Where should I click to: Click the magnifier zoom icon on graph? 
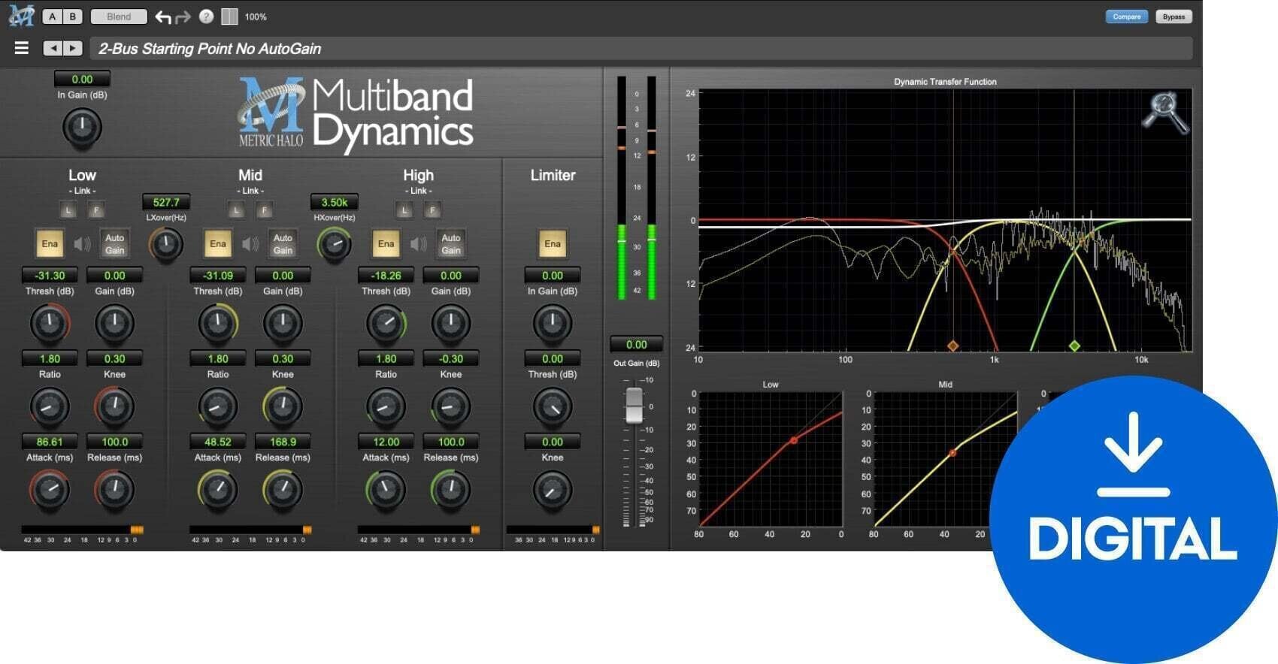(1164, 113)
